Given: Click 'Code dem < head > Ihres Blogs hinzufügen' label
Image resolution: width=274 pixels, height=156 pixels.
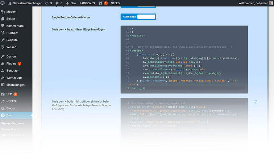Looking at the screenshot, I should click(x=78, y=29).
